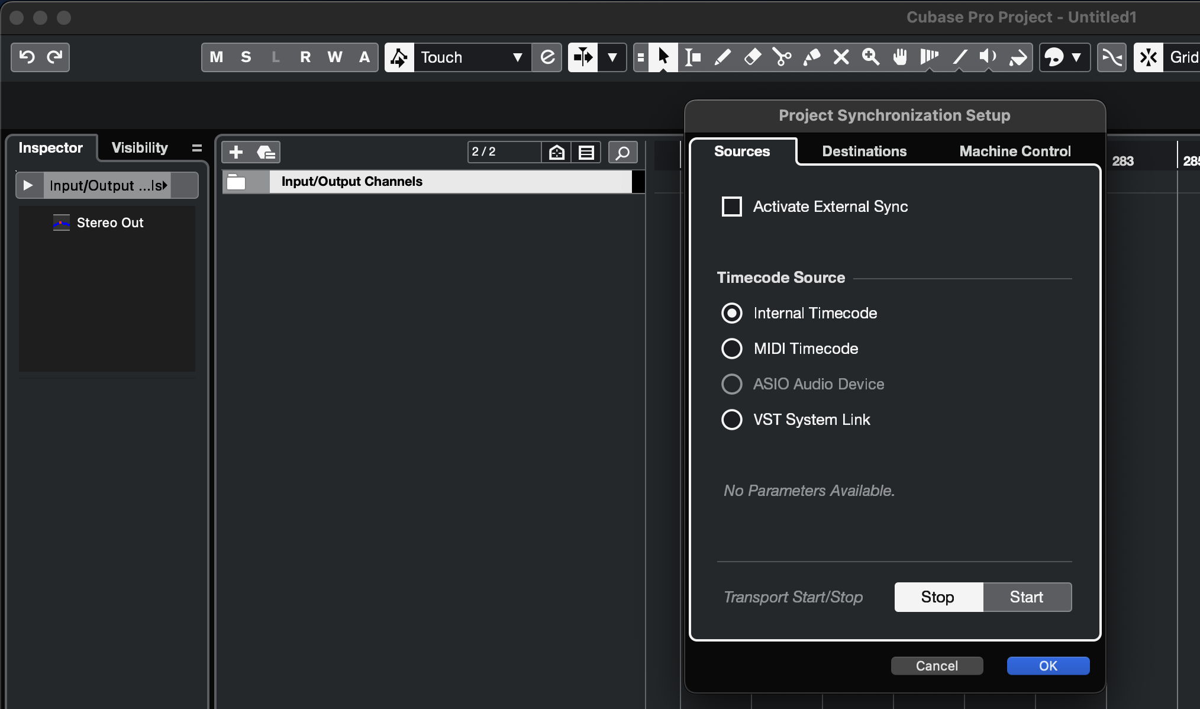Viewport: 1200px width, 709px height.
Task: Select the Scissors split tool
Action: 782,57
